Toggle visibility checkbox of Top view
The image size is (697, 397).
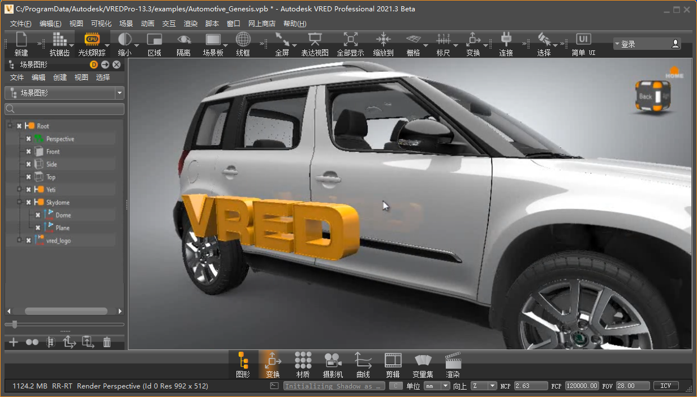pos(28,177)
